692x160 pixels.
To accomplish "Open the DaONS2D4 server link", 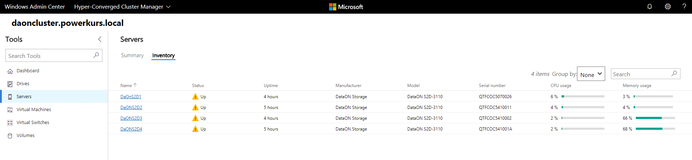I will point(131,129).
